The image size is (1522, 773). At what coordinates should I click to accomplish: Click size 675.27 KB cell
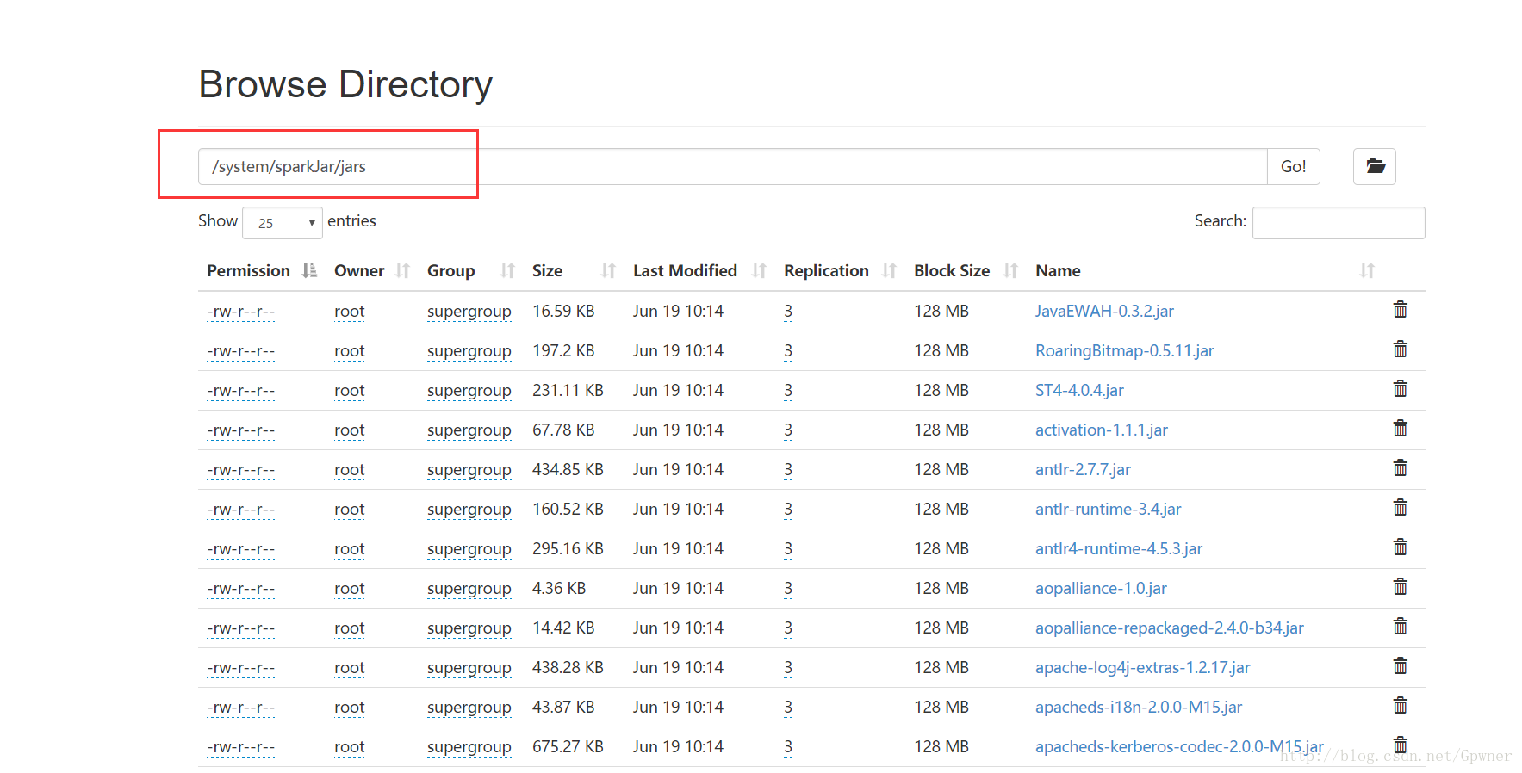point(568,746)
